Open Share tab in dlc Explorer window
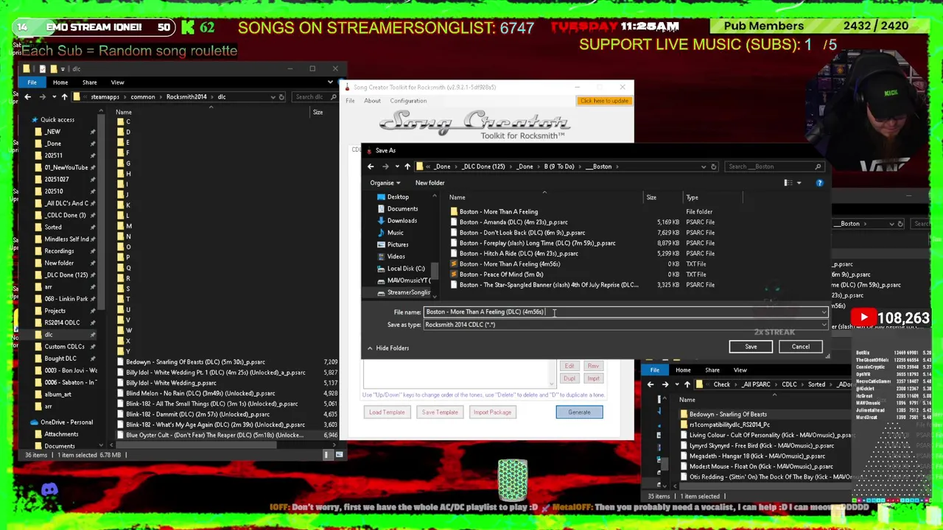Viewport: 943px width, 530px height. (89, 82)
